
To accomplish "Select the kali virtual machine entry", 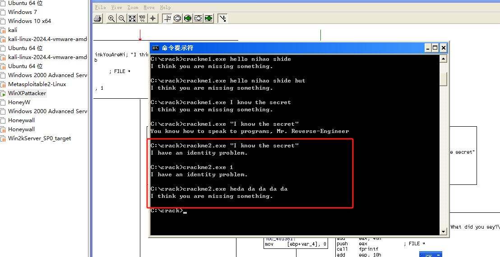I will 13,30.
